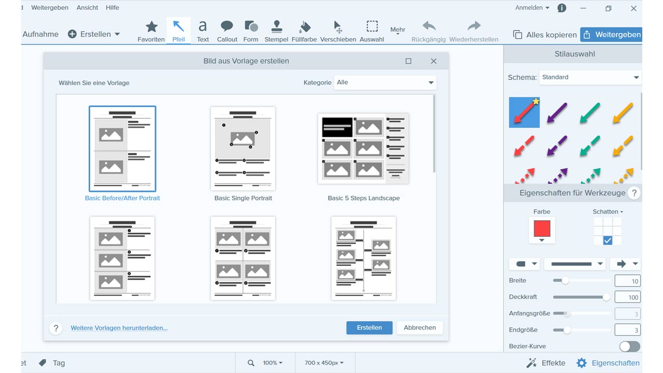Click the Erstellen button in dialog
The width and height of the screenshot is (663, 373).
tap(369, 327)
